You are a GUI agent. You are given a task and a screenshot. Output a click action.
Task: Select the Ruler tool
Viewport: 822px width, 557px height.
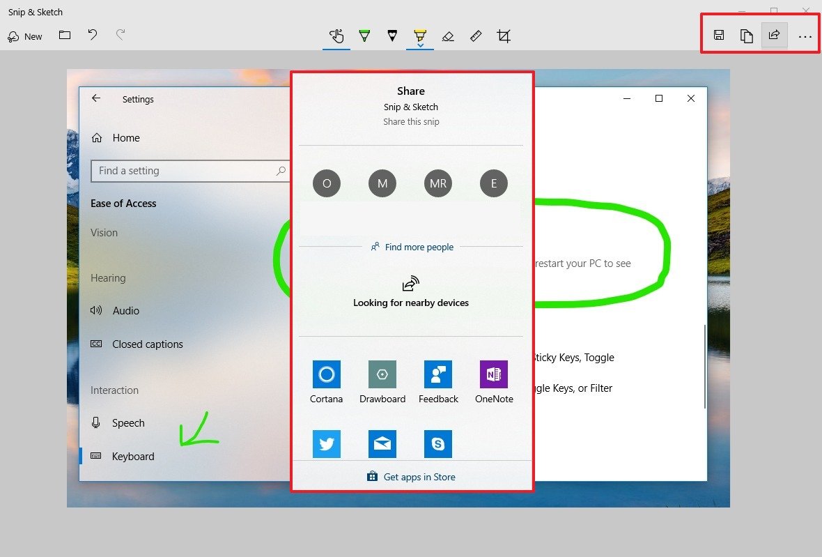pos(476,36)
